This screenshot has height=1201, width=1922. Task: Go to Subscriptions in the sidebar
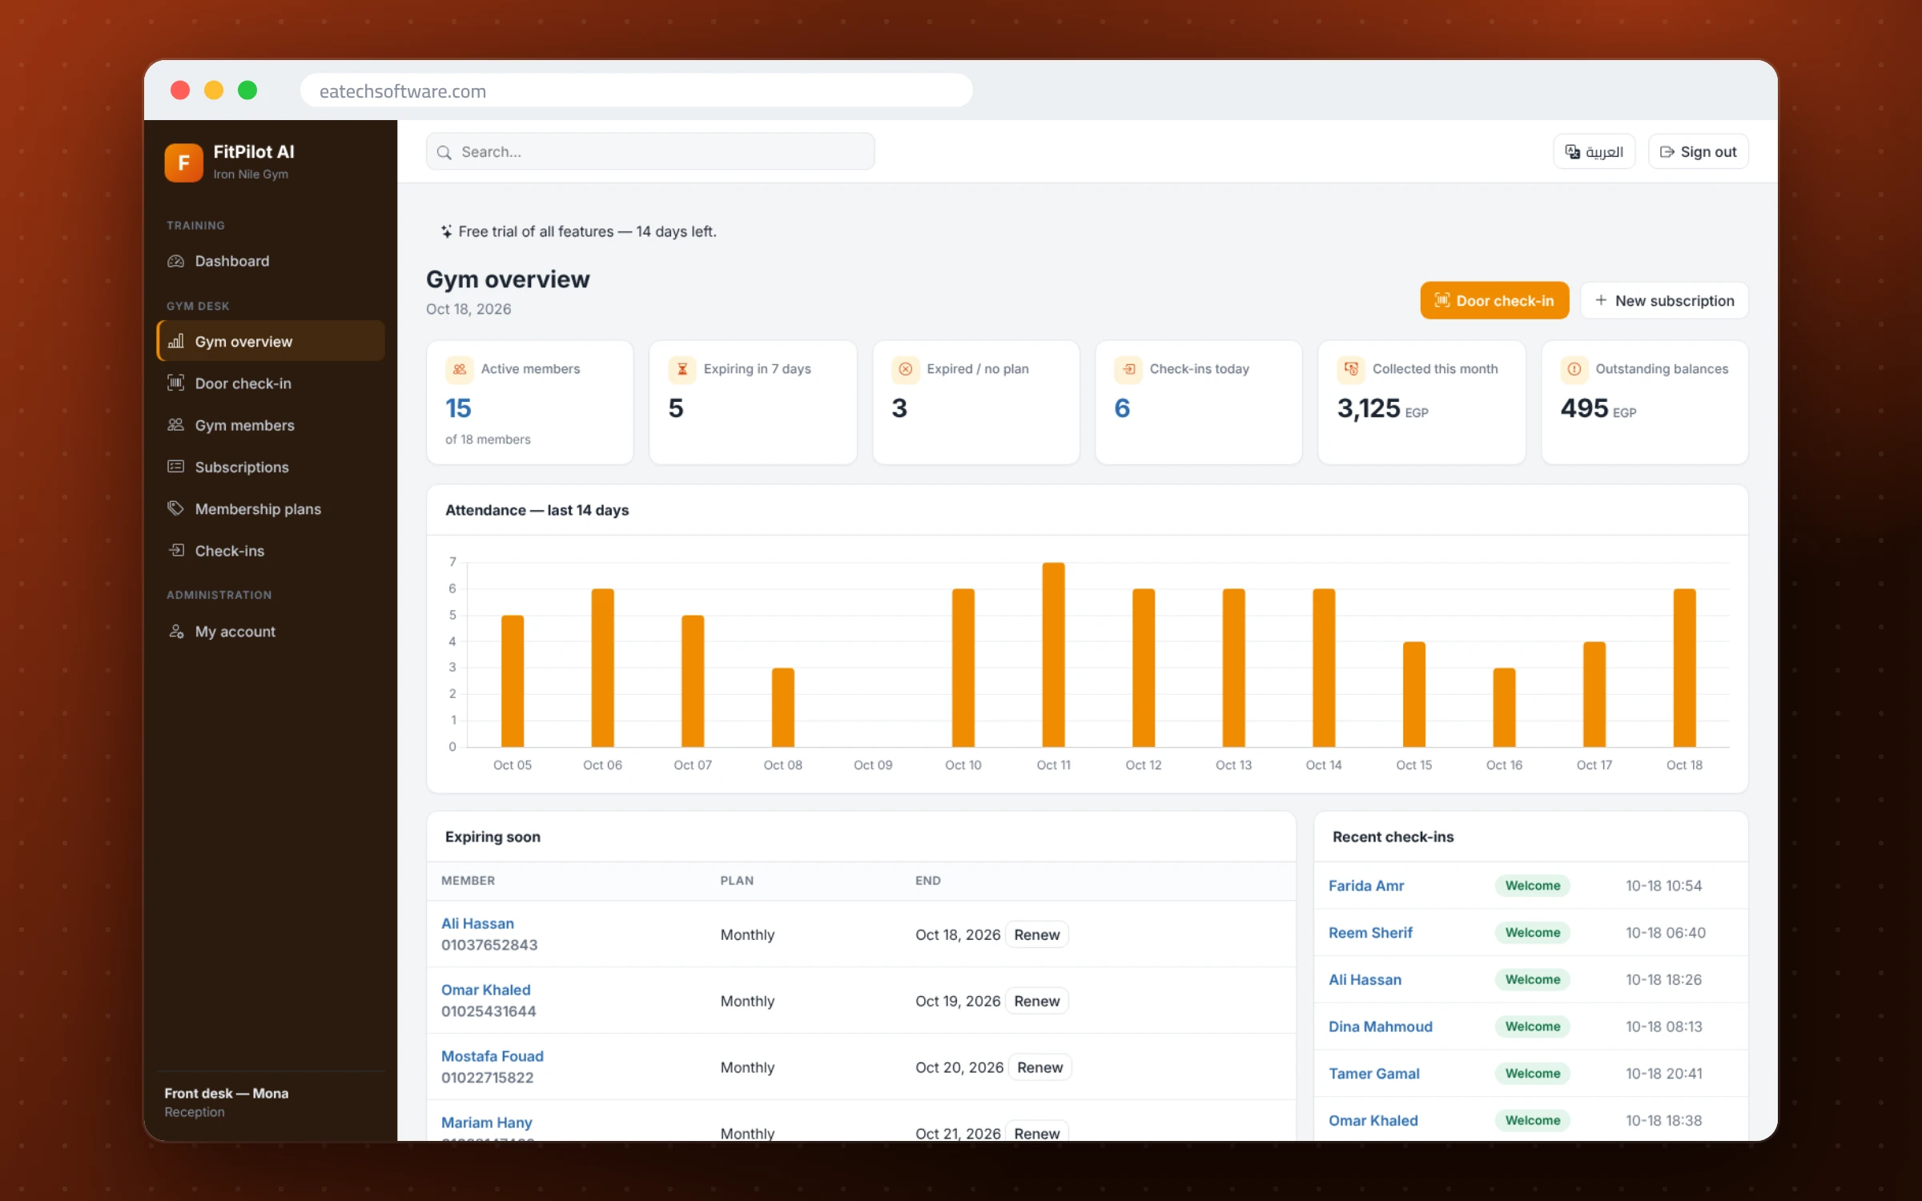(271, 467)
